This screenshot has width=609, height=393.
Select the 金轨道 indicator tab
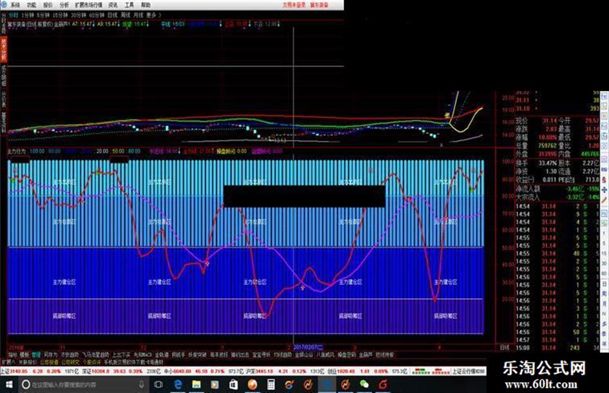click(162, 354)
